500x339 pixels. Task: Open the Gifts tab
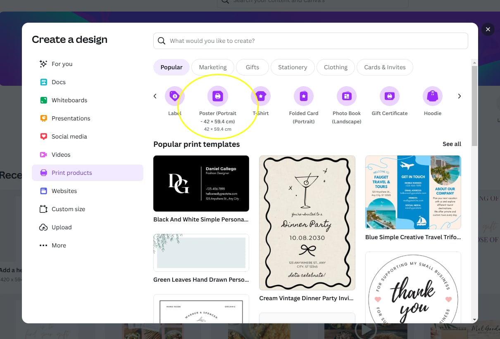252,67
